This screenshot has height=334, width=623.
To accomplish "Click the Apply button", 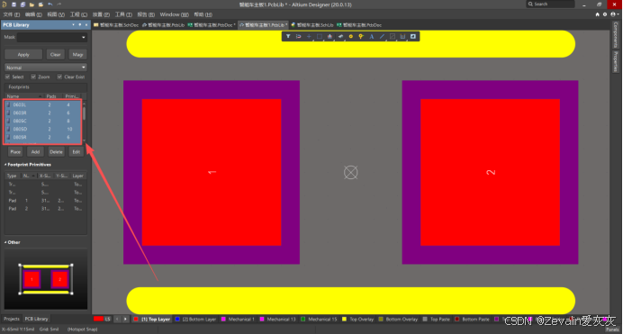I will coord(23,54).
